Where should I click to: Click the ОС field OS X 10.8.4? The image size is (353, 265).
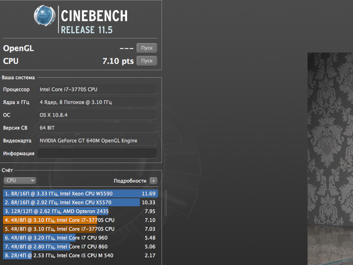click(97, 115)
